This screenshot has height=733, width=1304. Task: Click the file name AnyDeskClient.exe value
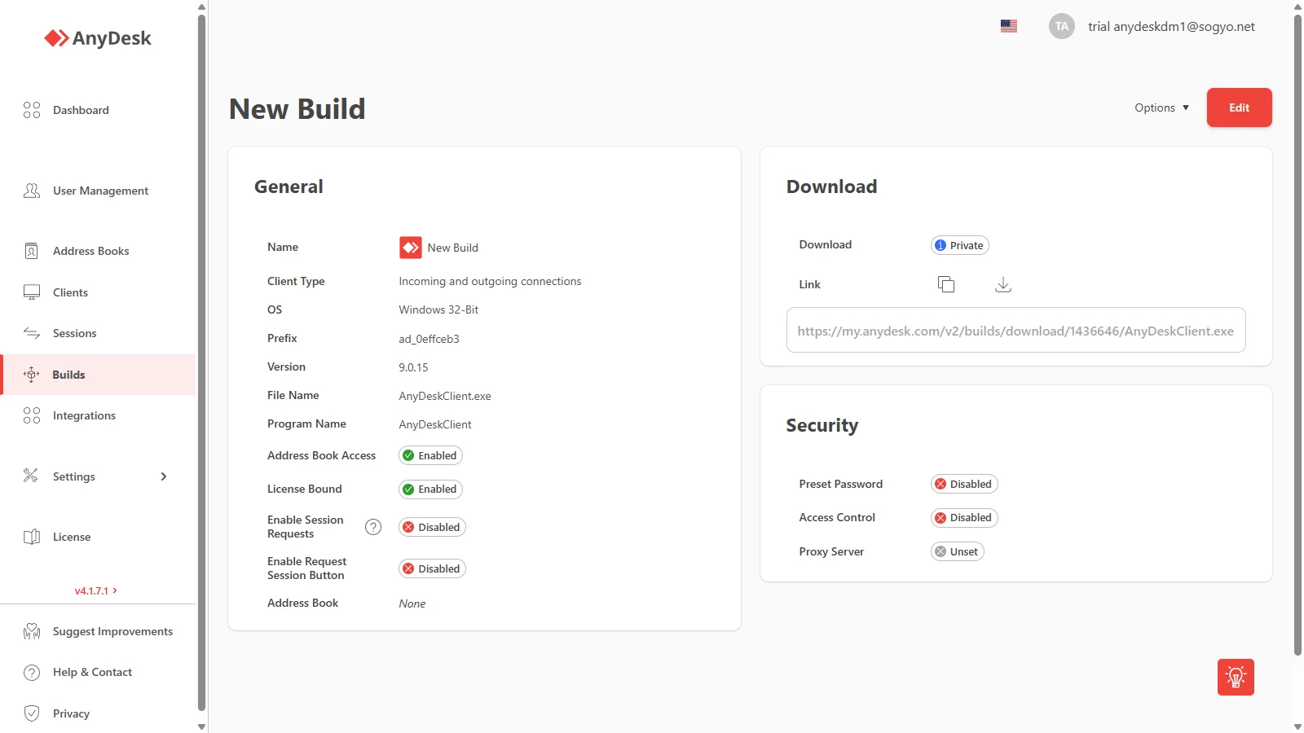445,396
